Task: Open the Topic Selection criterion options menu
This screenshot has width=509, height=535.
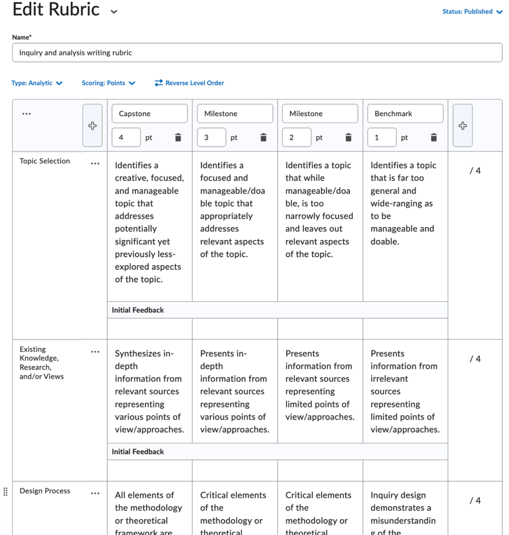Action: click(x=95, y=163)
